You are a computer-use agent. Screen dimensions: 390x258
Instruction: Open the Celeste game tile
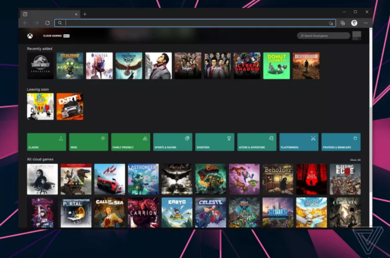tap(211, 212)
